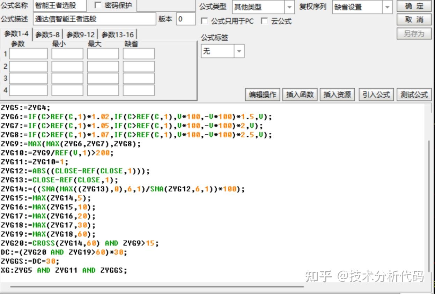The image size is (435, 294).
Task: Click row 4 最小 field
Action: [x=67, y=90]
